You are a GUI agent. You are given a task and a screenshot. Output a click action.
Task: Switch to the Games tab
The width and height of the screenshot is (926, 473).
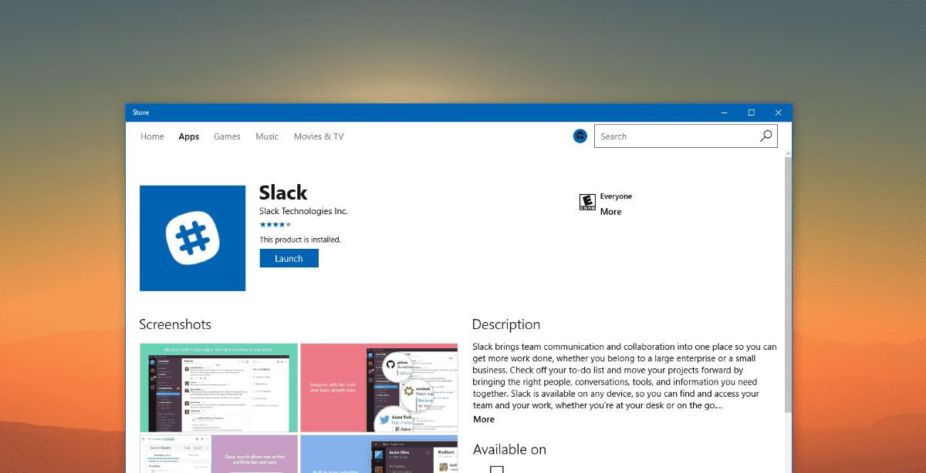tap(227, 136)
